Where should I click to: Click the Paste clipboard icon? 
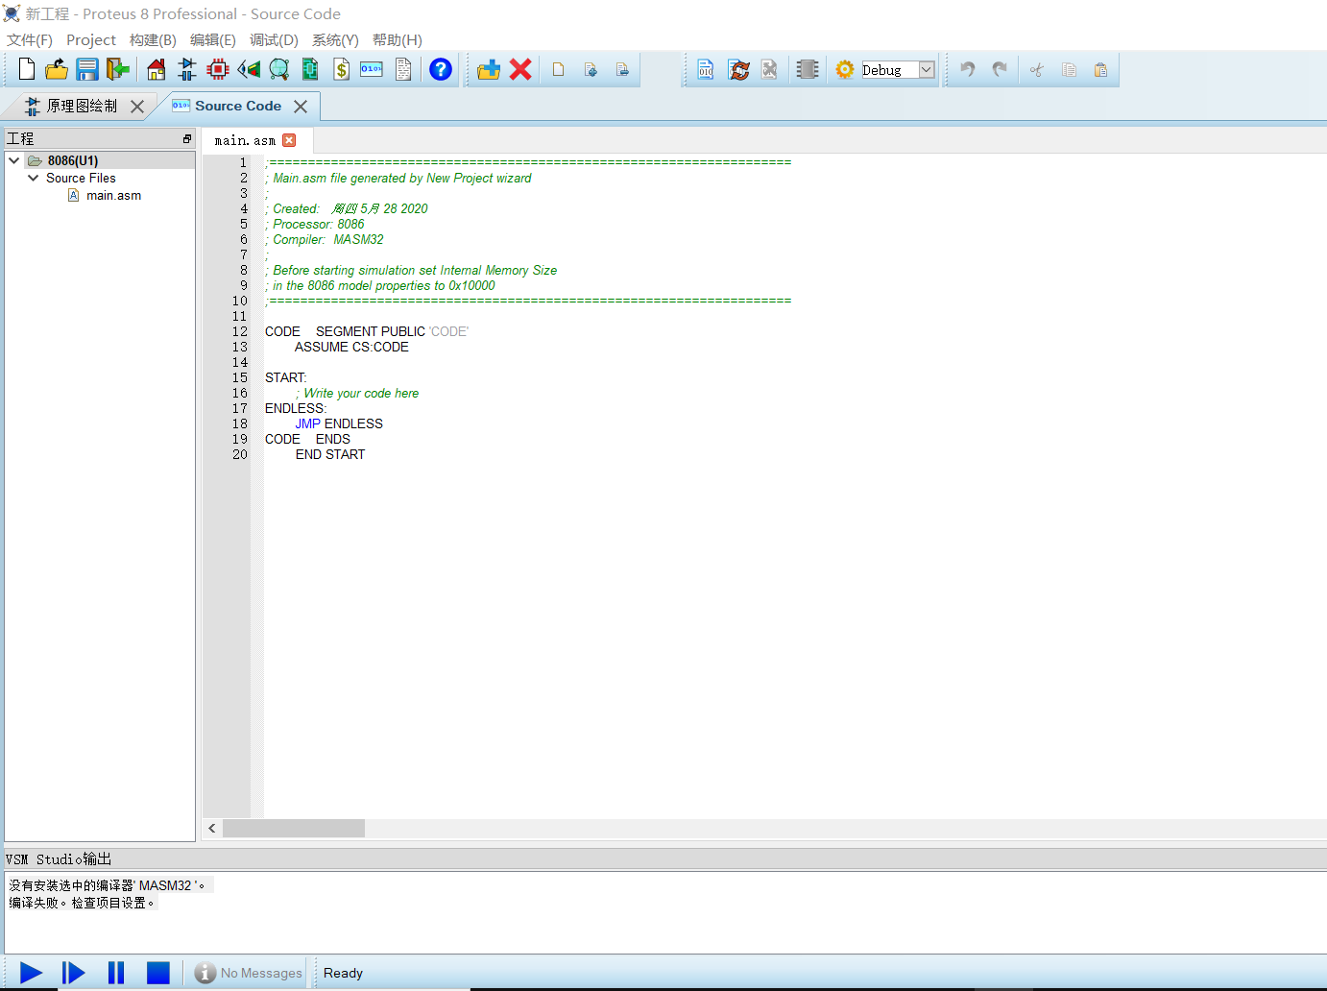tap(1100, 69)
